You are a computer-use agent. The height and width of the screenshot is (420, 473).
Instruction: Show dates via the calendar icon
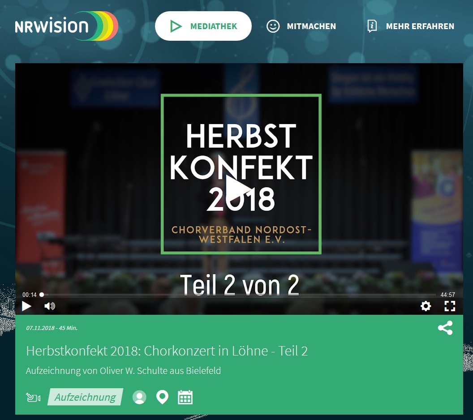(x=185, y=397)
